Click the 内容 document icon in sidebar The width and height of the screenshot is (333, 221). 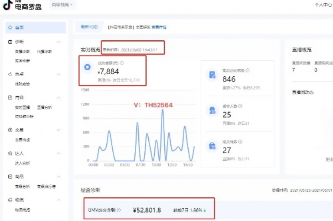click(x=10, y=97)
